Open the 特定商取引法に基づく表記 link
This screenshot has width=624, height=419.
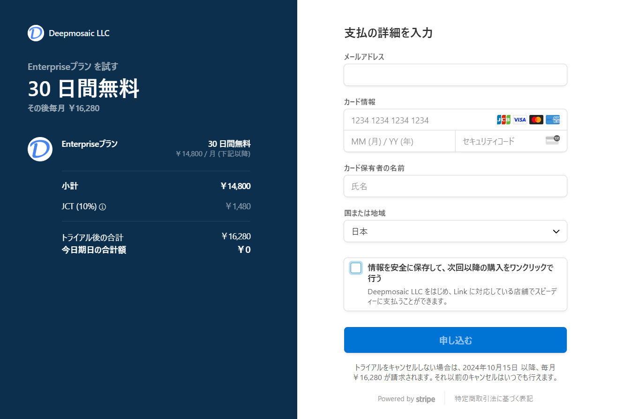click(x=494, y=399)
